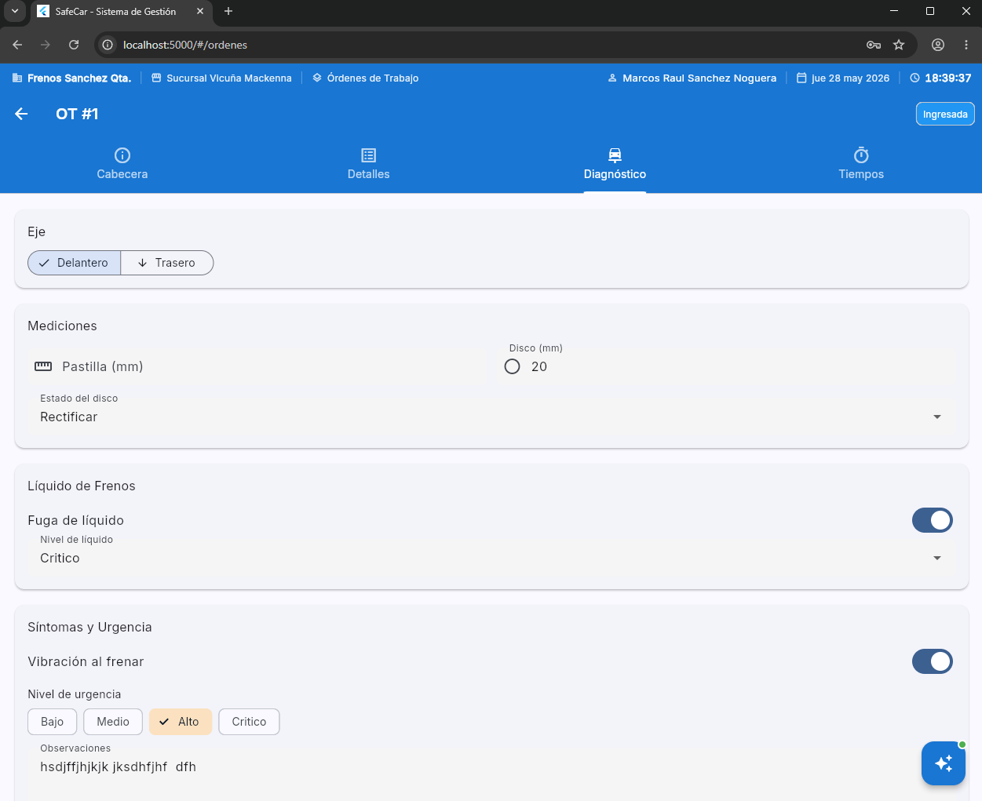
Task: Click the Ingresada status button
Action: point(945,114)
